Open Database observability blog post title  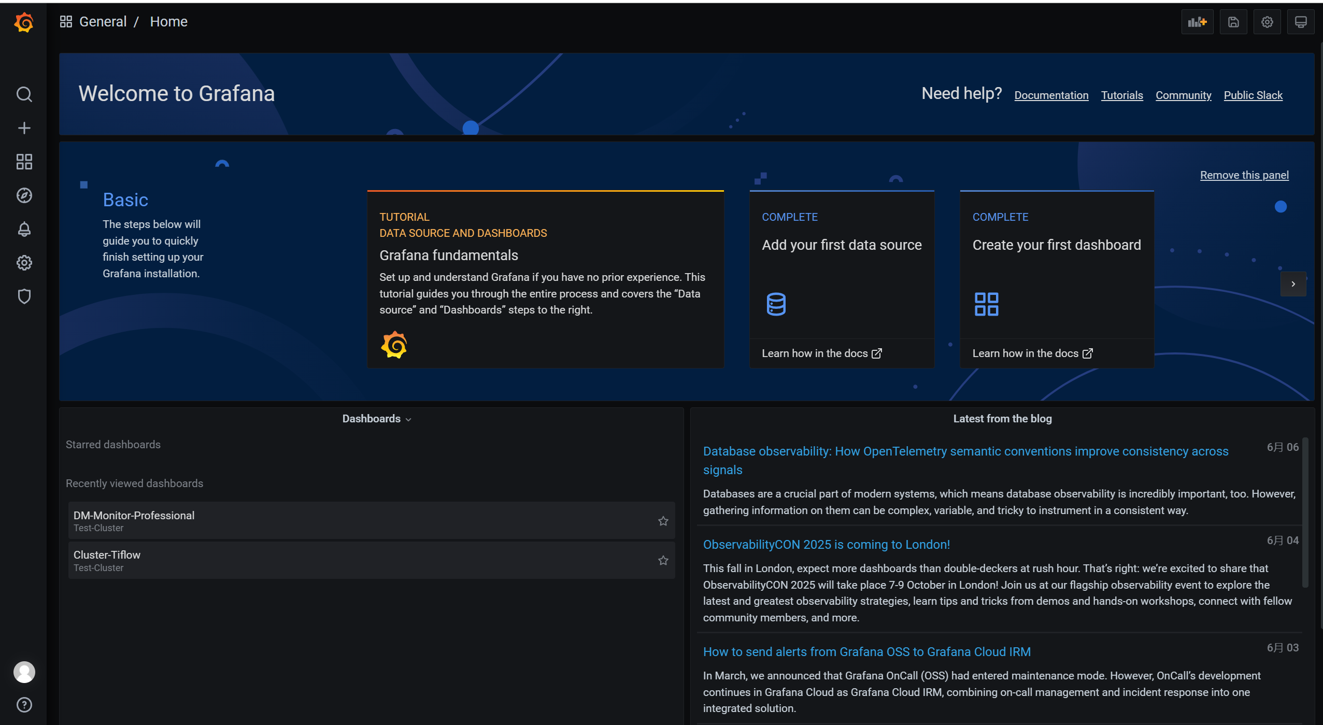click(965, 461)
